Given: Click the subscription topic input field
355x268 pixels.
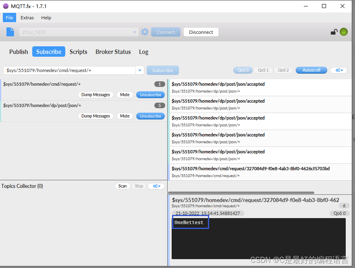Looking at the screenshot, I should [x=69, y=70].
